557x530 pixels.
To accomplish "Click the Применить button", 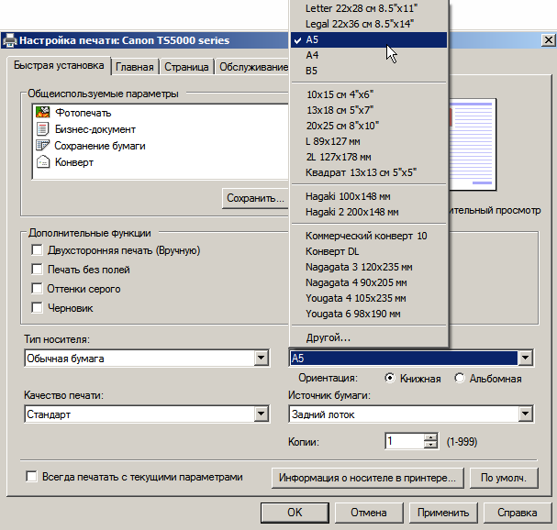I will pos(443,513).
